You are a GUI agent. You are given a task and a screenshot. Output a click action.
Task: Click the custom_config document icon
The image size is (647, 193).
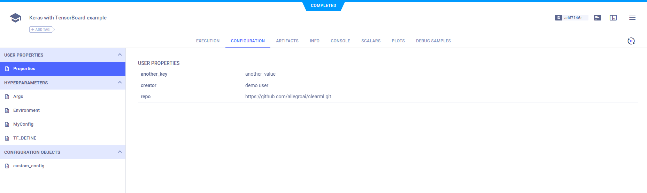click(x=7, y=166)
